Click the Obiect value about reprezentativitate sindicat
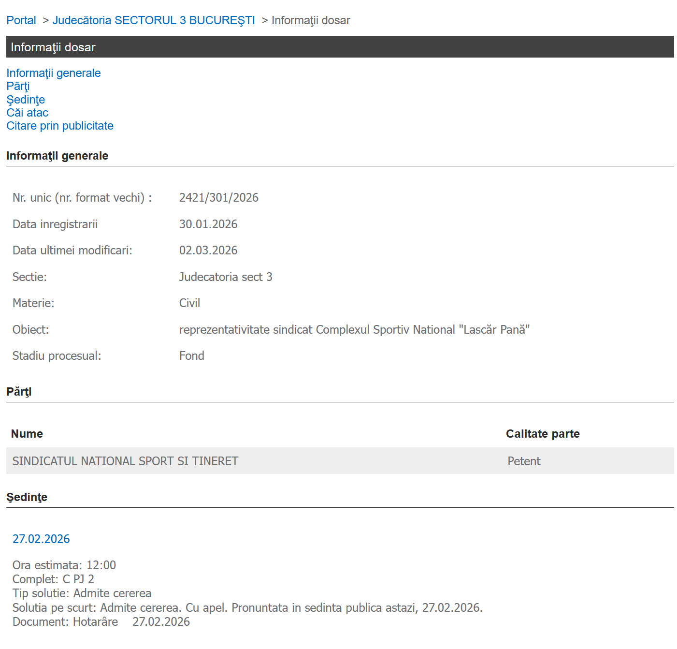677x649 pixels. [354, 330]
